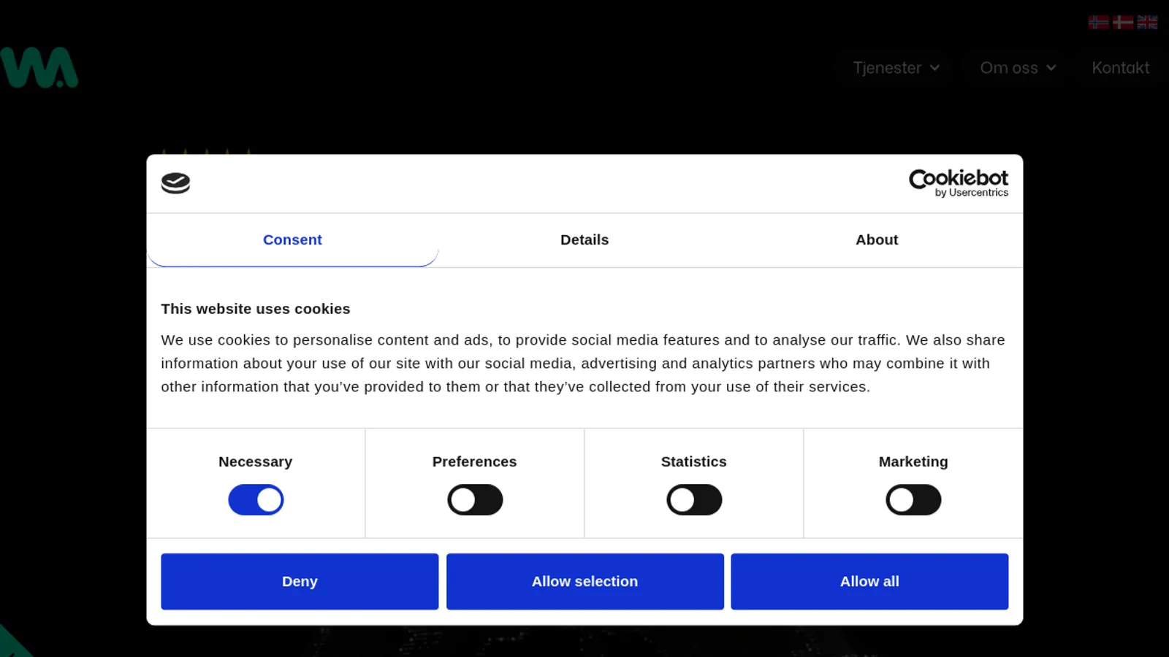The width and height of the screenshot is (1169, 657).
Task: Click the 'This website uses cookies' heading
Action: tap(256, 309)
